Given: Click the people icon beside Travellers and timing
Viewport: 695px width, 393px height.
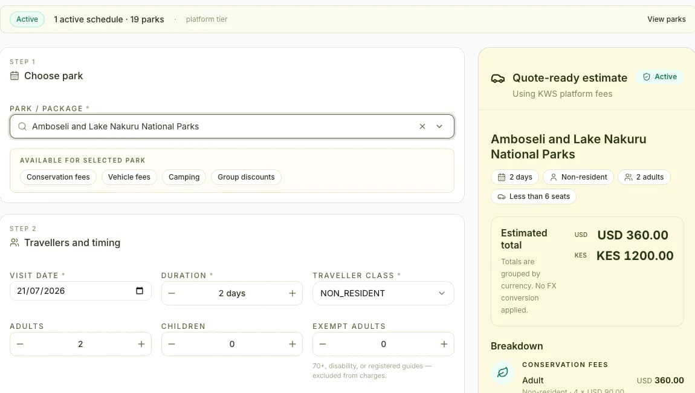Looking at the screenshot, I should pos(15,242).
